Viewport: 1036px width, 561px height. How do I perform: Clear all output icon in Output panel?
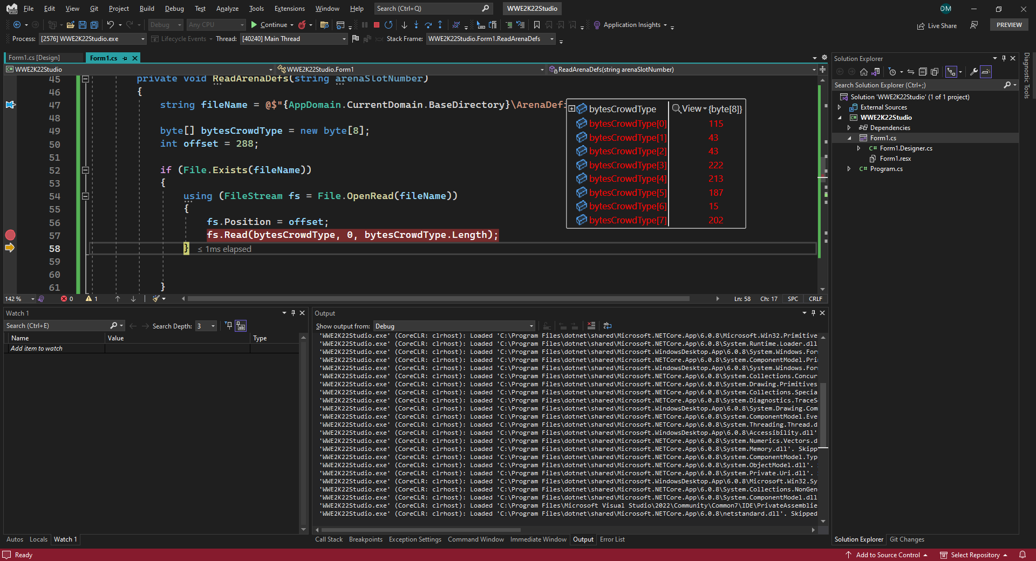(591, 326)
